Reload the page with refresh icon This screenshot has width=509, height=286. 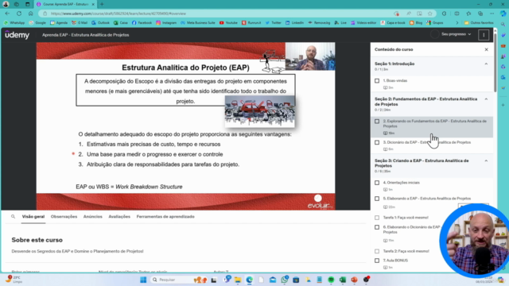click(x=19, y=14)
